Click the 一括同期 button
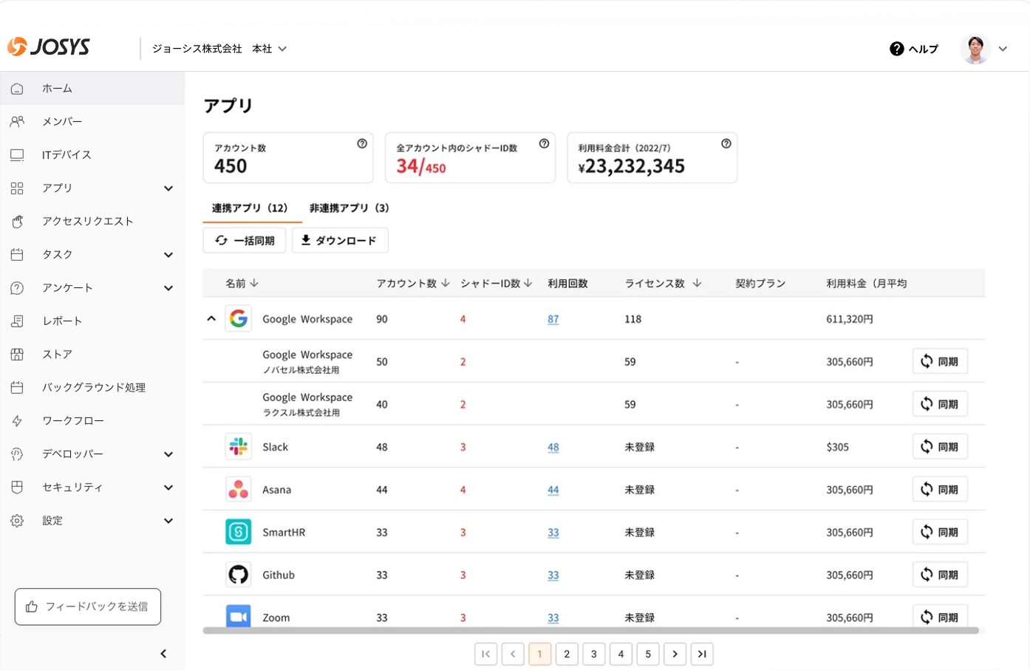The height and width of the screenshot is (670, 1030). (x=245, y=241)
